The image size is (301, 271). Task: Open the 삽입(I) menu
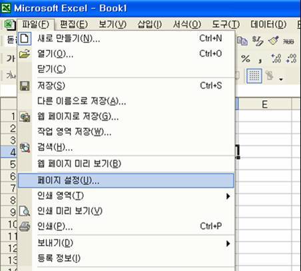(150, 25)
